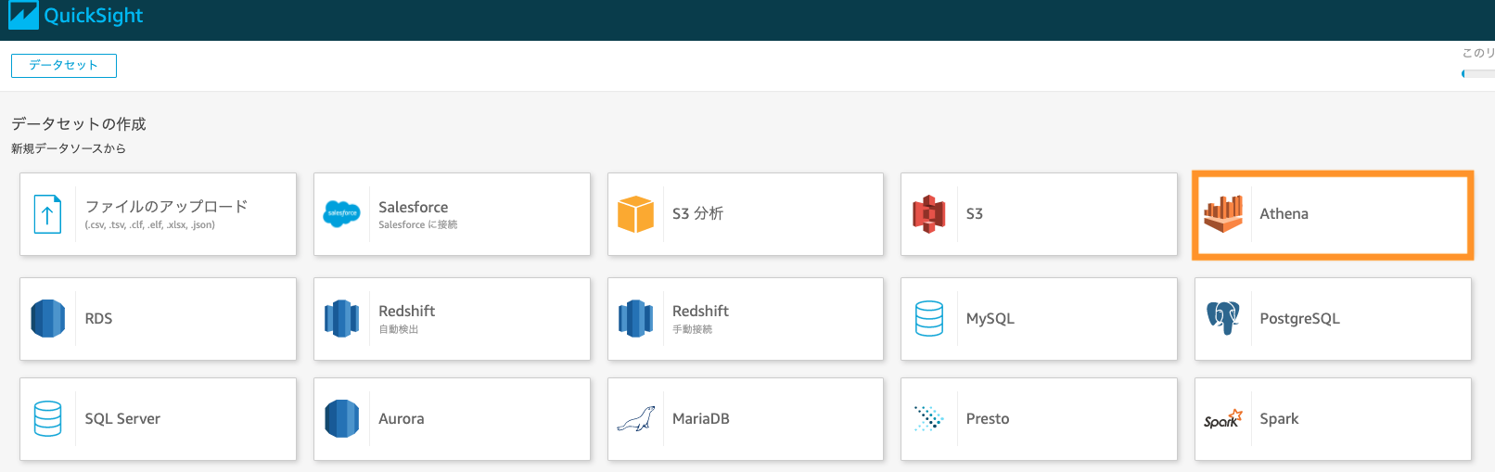Click the Redshift 自動検出 icon

341,318
